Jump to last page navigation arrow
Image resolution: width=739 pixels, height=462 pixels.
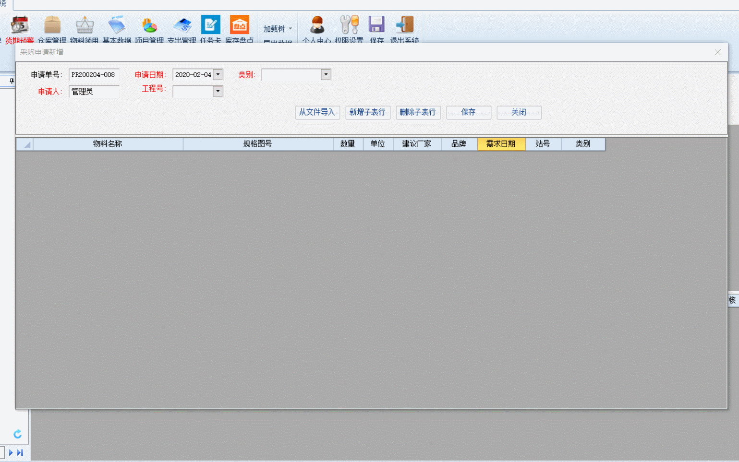click(20, 452)
